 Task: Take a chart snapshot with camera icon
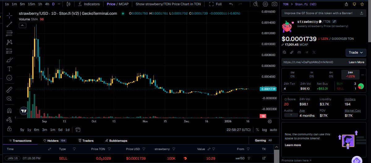(x=275, y=4)
